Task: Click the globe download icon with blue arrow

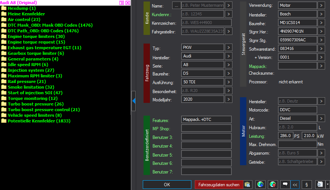Action: [x=260, y=184]
